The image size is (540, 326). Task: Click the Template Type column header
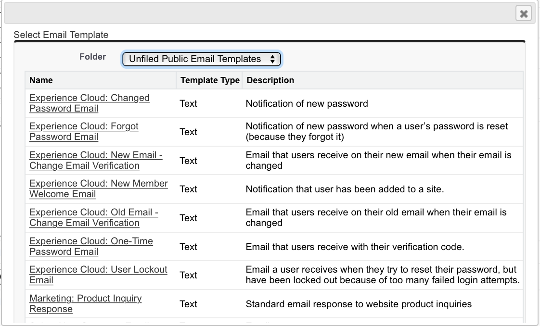pyautogui.click(x=210, y=80)
